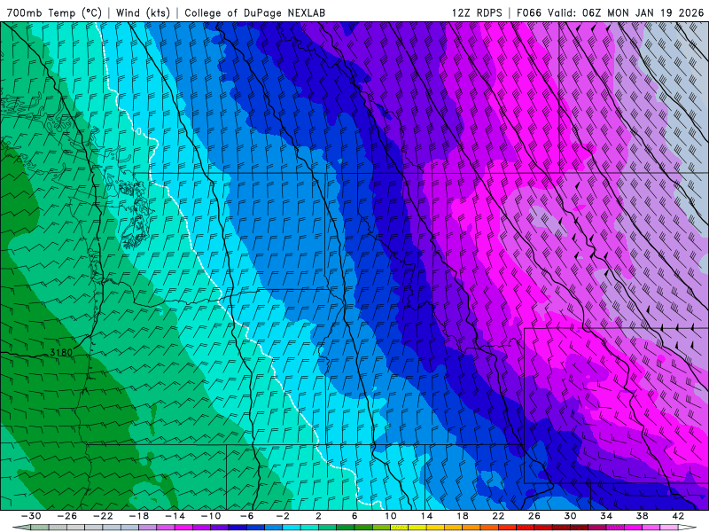Viewport: 709px width, 532px height.
Task: Click the "30" color scale label
Action: coord(570,516)
